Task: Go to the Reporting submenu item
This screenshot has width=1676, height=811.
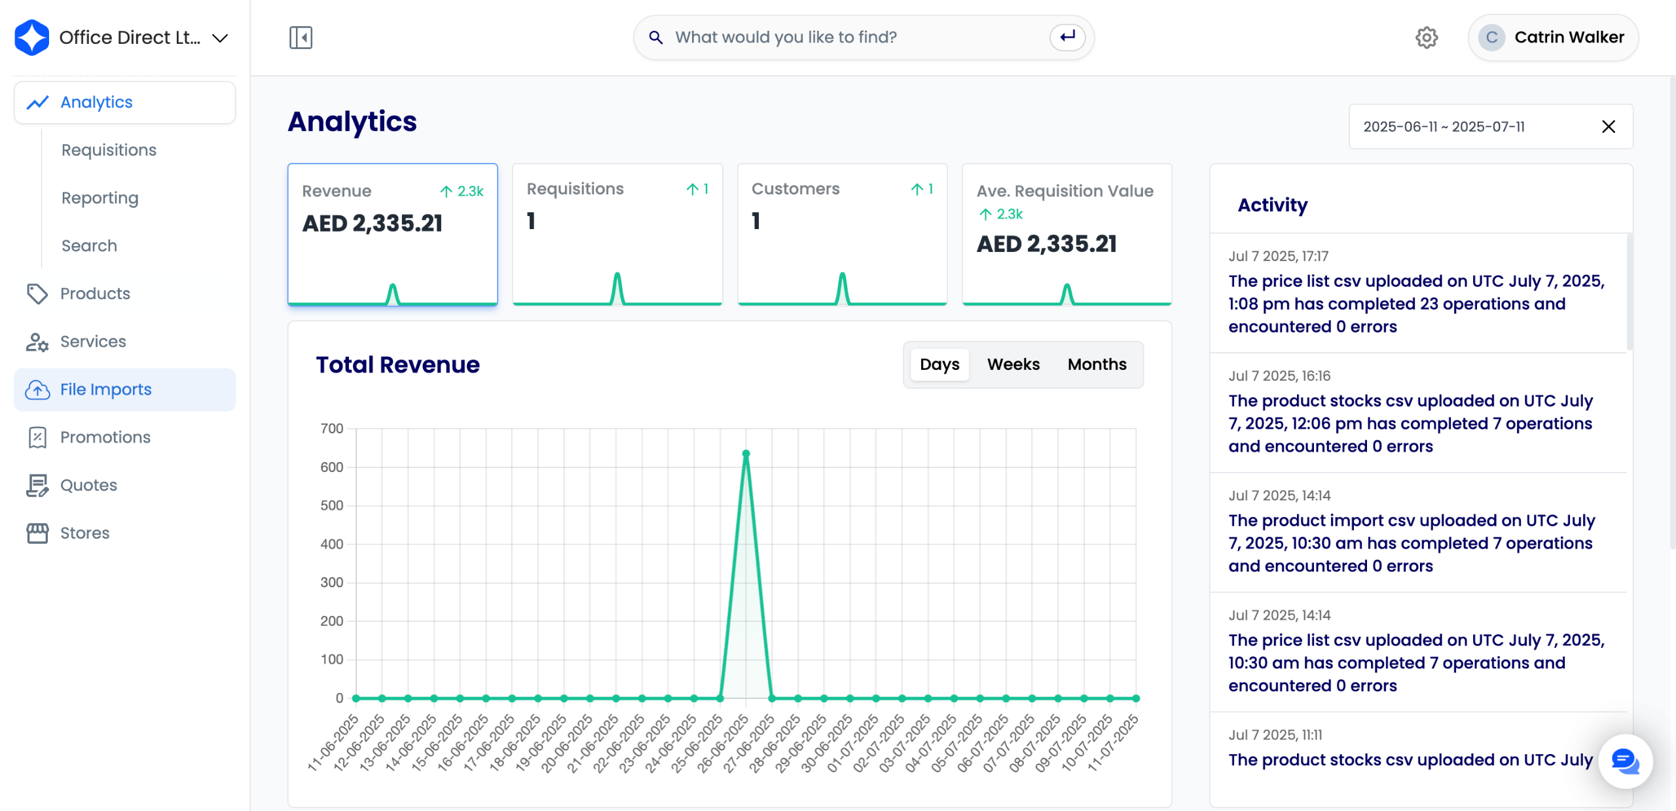Action: click(x=100, y=198)
